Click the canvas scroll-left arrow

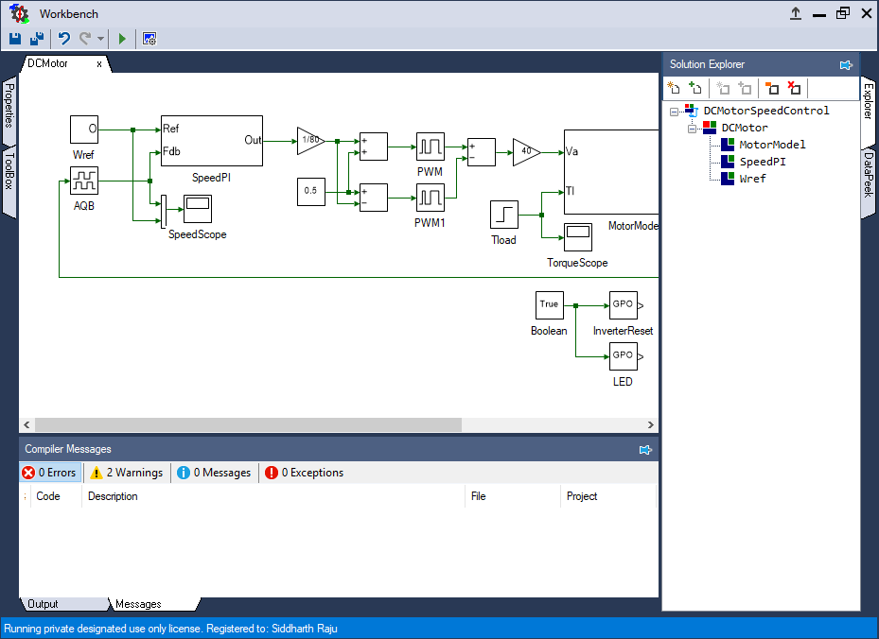[26, 425]
